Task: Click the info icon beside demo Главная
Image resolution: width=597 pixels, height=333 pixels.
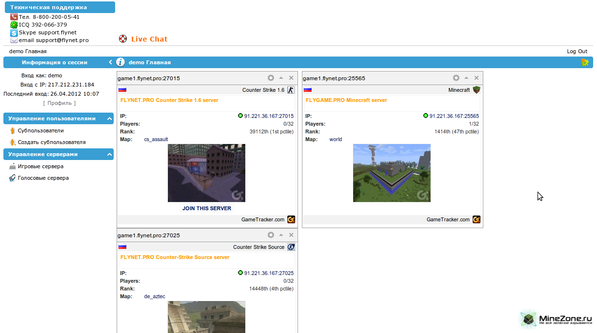Action: pyautogui.click(x=120, y=62)
